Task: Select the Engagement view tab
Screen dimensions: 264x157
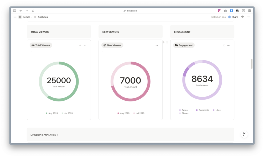Action: click(x=184, y=45)
